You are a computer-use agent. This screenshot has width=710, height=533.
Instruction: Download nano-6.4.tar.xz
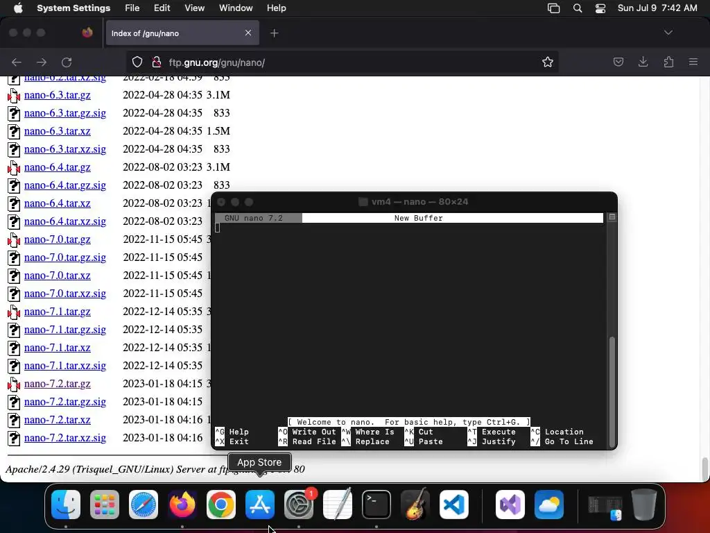[58, 203]
